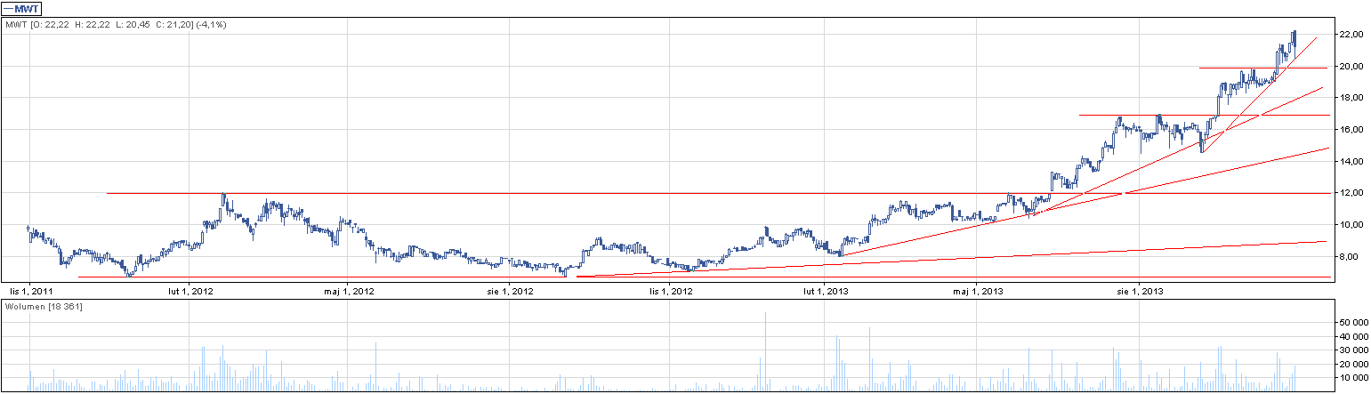
Task: Click the tallest volume bar in the volume pane
Action: 765,352
